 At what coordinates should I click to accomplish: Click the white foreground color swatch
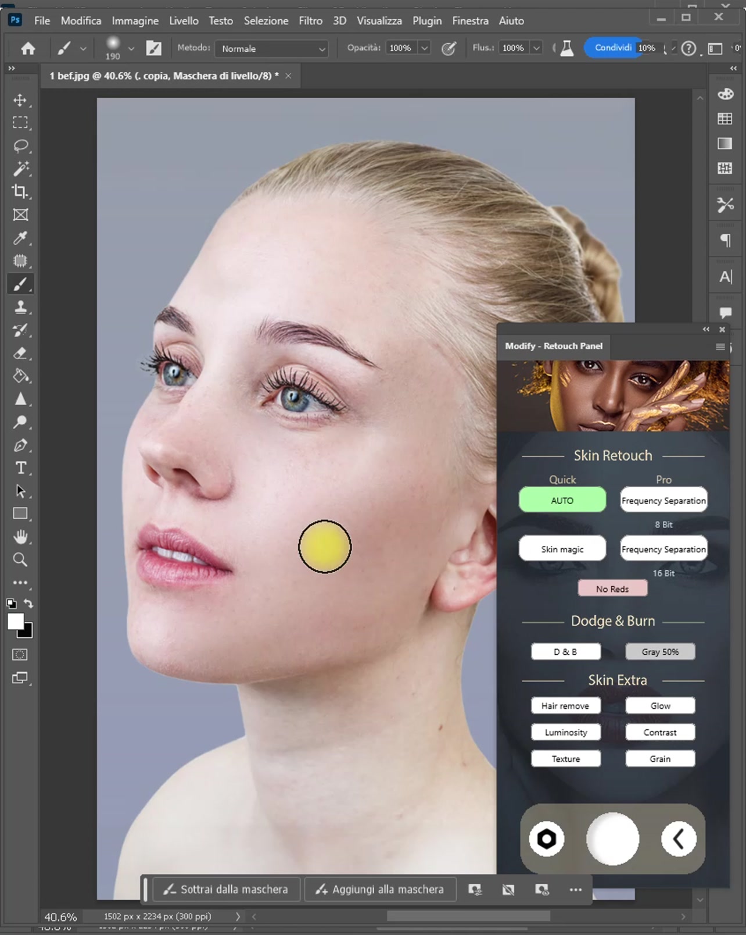pyautogui.click(x=15, y=621)
